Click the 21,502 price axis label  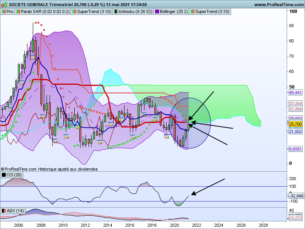click(295, 131)
